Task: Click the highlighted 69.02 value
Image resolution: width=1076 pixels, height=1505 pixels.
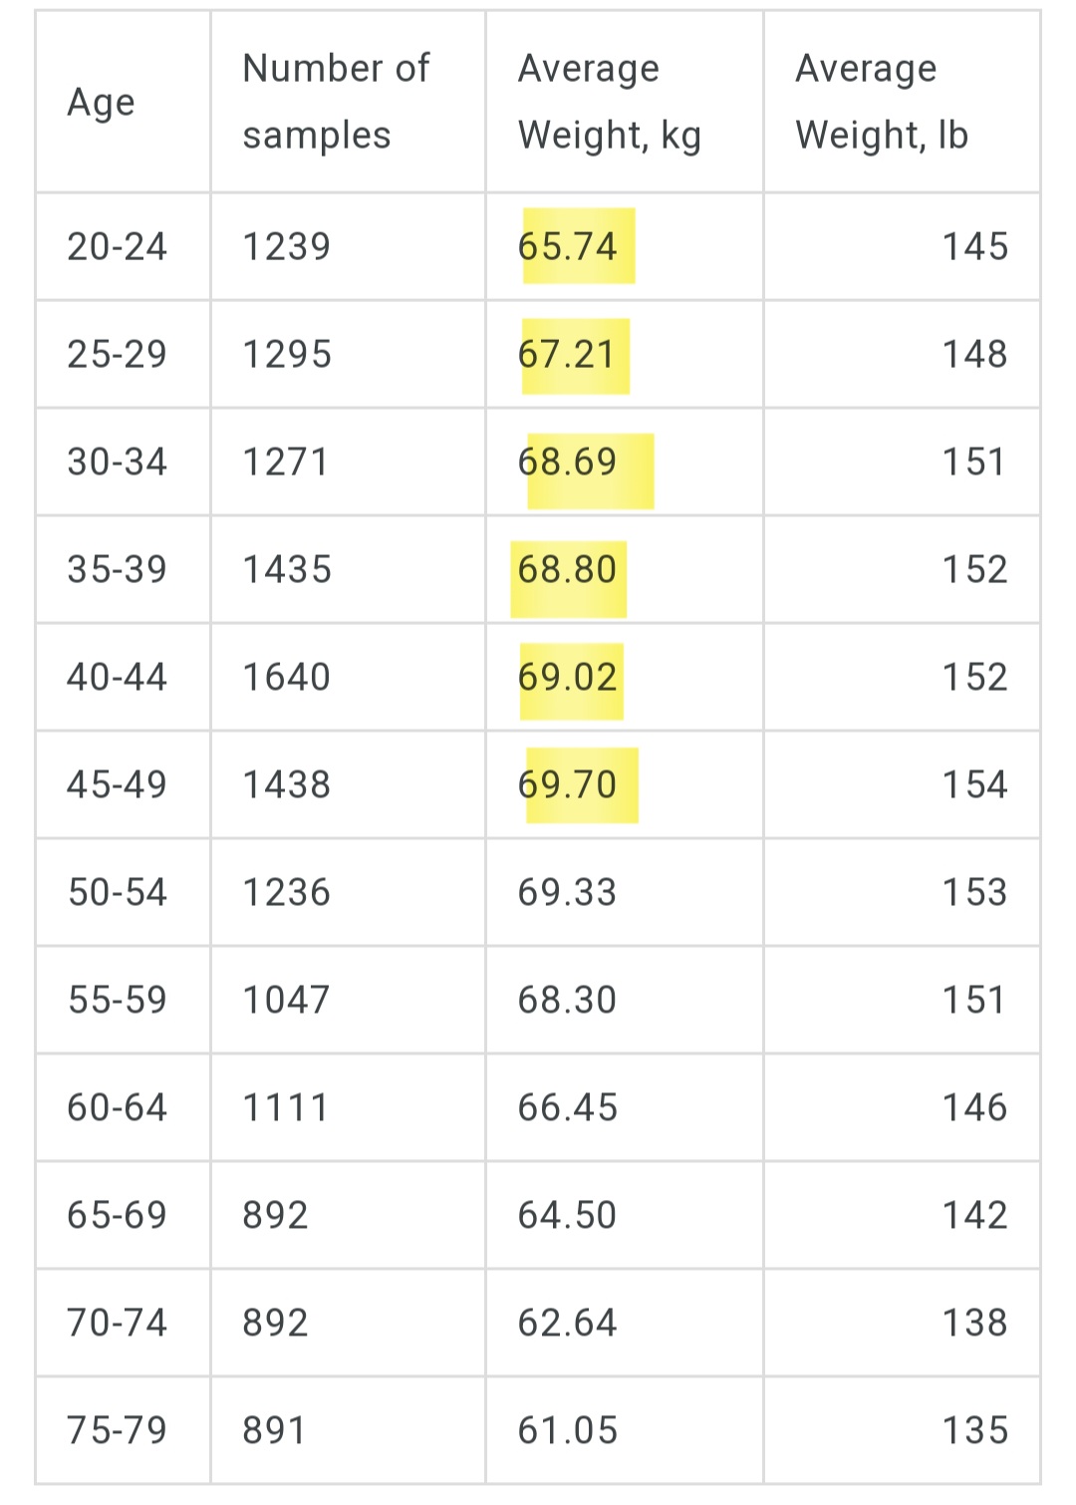Action: point(568,678)
